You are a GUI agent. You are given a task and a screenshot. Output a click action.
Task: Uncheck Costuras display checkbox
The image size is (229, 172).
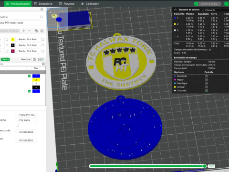[207, 91]
